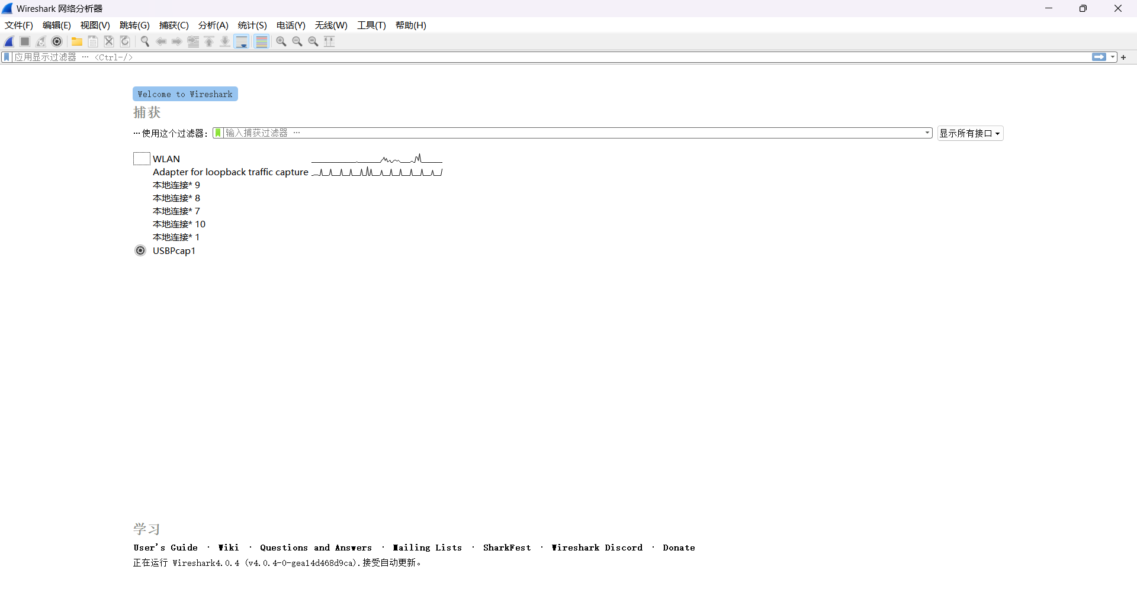Select interface 本地连接* 9
The image size is (1137, 589).
[x=176, y=185]
